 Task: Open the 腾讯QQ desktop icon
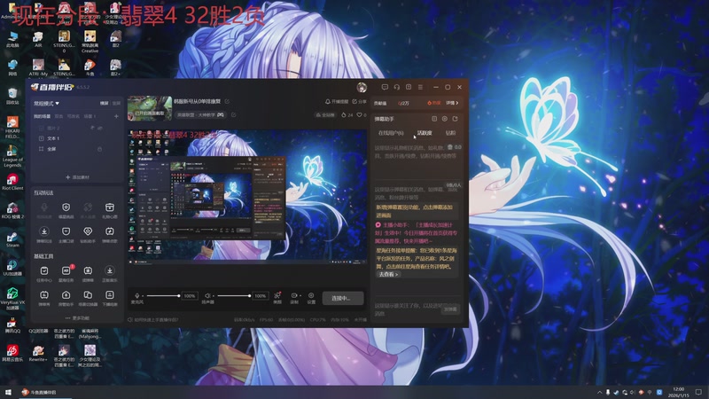(12, 323)
